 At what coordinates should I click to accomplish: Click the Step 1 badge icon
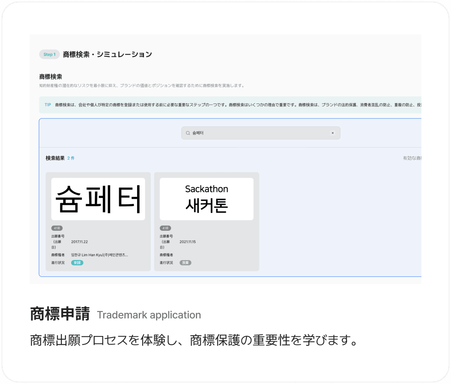(x=49, y=54)
